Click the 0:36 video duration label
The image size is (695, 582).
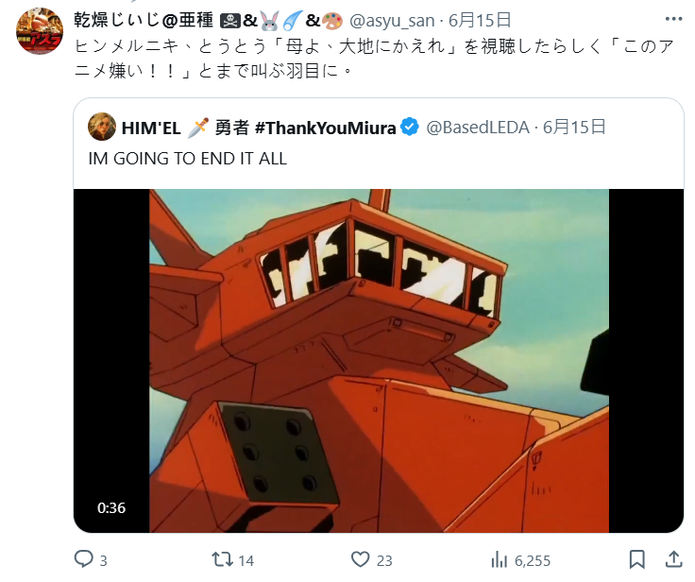click(111, 508)
